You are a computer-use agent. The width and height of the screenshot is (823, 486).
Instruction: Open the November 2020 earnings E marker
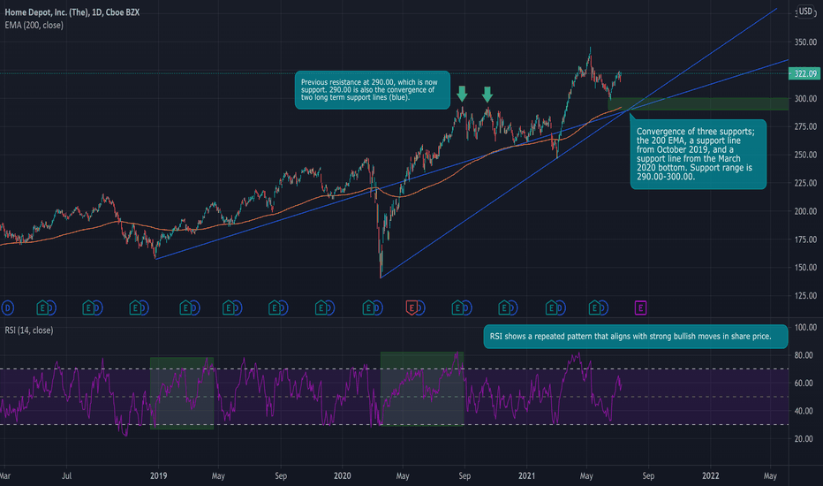click(504, 308)
